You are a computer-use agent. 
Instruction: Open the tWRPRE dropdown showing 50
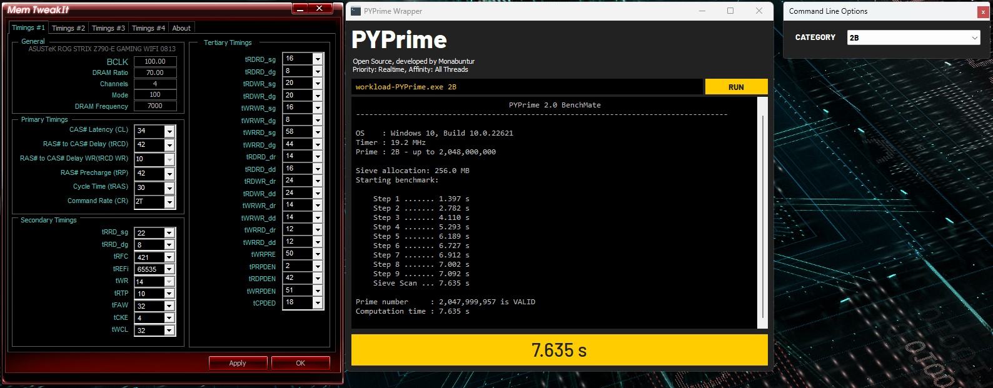click(x=318, y=254)
